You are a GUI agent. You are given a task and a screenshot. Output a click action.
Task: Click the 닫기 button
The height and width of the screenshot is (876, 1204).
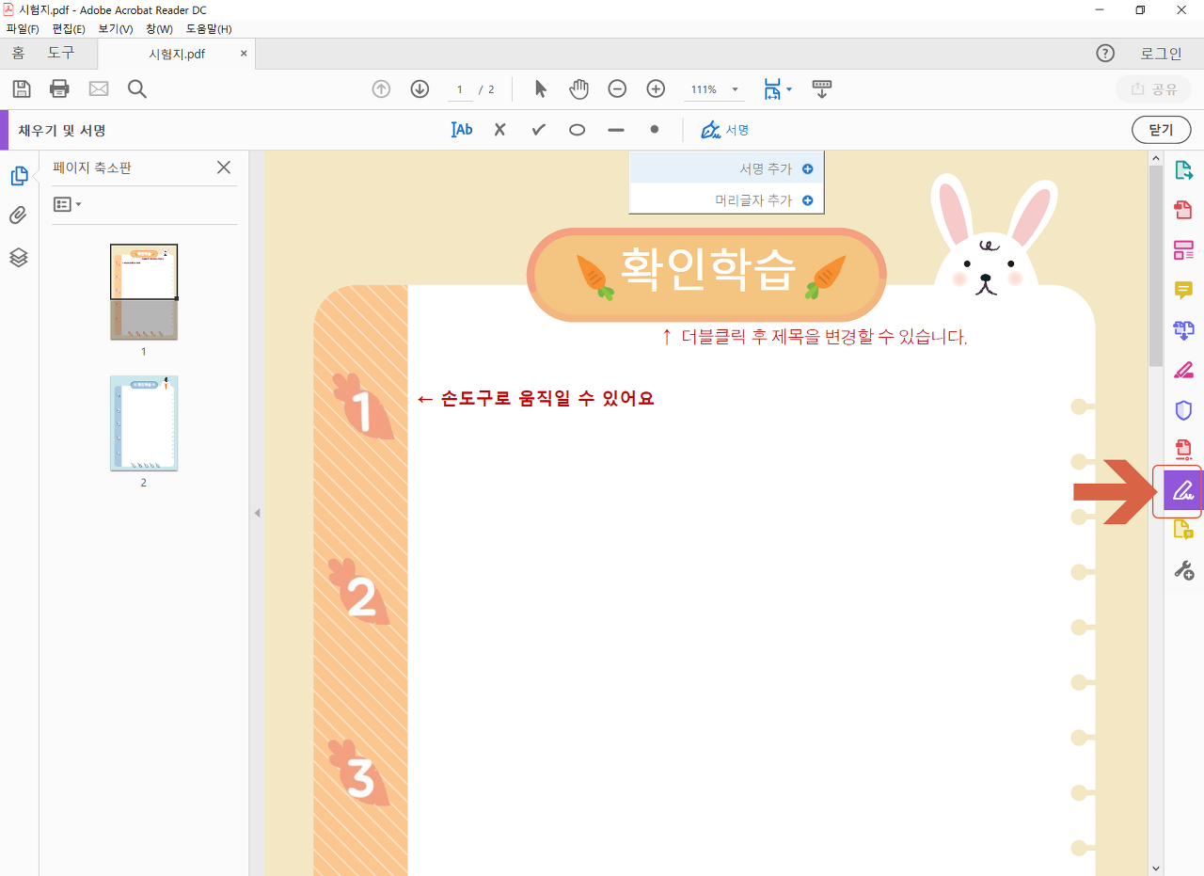(x=1161, y=130)
